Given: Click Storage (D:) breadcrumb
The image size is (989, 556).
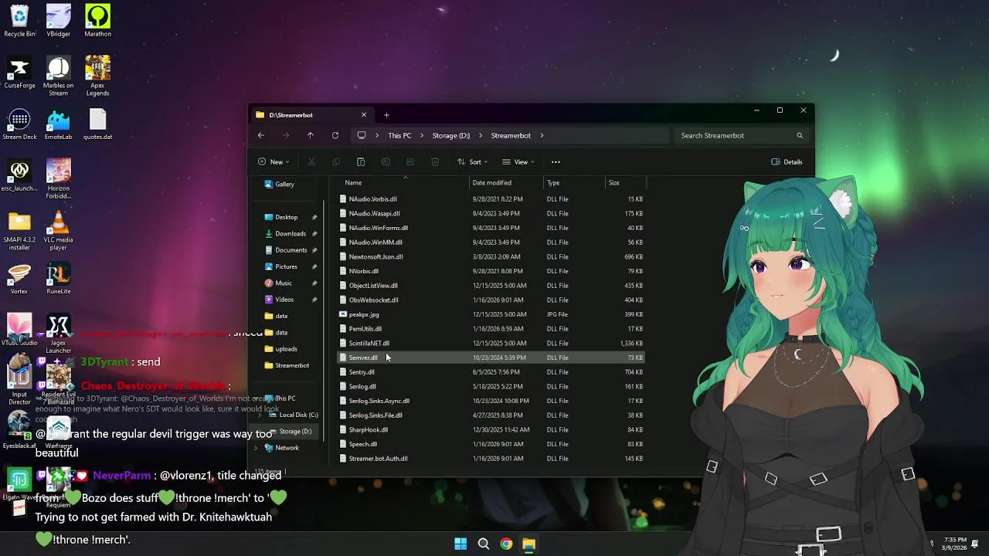Looking at the screenshot, I should (451, 136).
